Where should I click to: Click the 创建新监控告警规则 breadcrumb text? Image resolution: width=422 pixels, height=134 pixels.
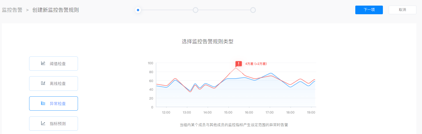point(55,10)
